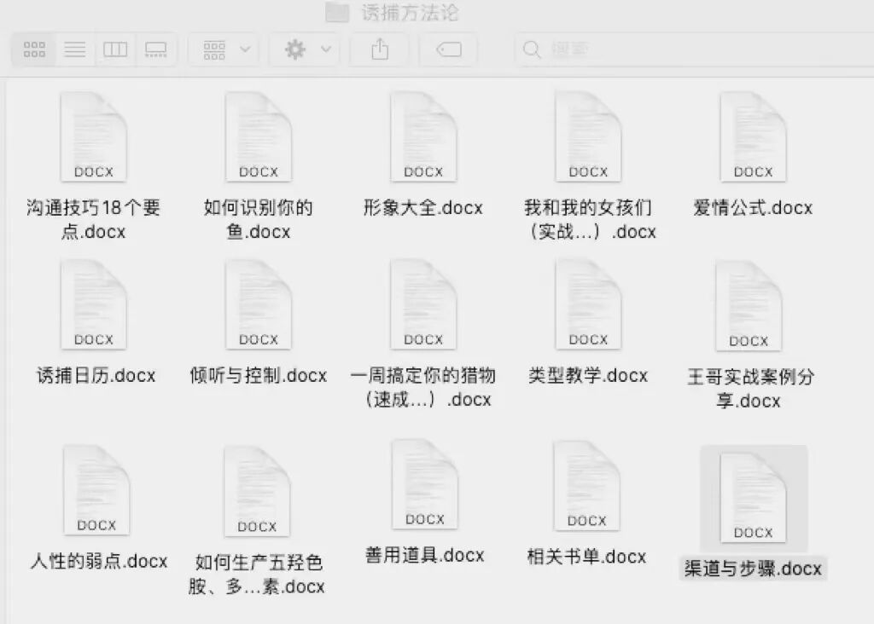The width and height of the screenshot is (874, 624).
Task: Click the file name 爱情公式.docx
Action: pyautogui.click(x=753, y=208)
